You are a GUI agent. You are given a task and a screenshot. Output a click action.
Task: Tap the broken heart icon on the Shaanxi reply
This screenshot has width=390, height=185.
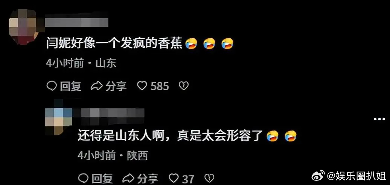pos(209,178)
